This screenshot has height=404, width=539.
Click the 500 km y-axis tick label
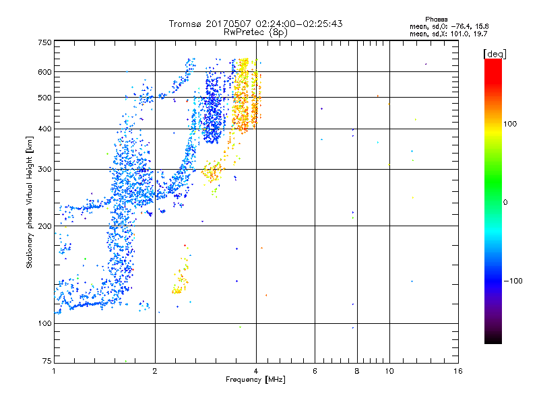tap(44, 98)
